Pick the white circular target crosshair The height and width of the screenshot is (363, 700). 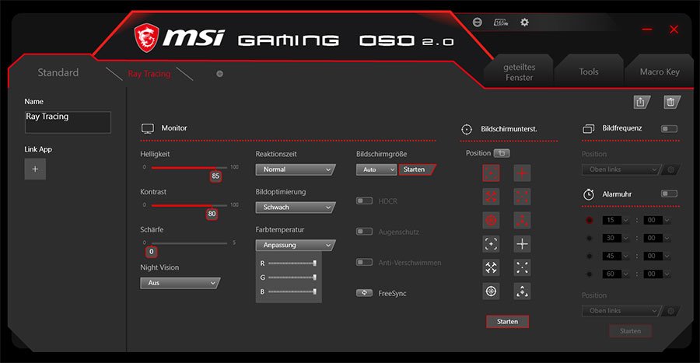tap(491, 291)
